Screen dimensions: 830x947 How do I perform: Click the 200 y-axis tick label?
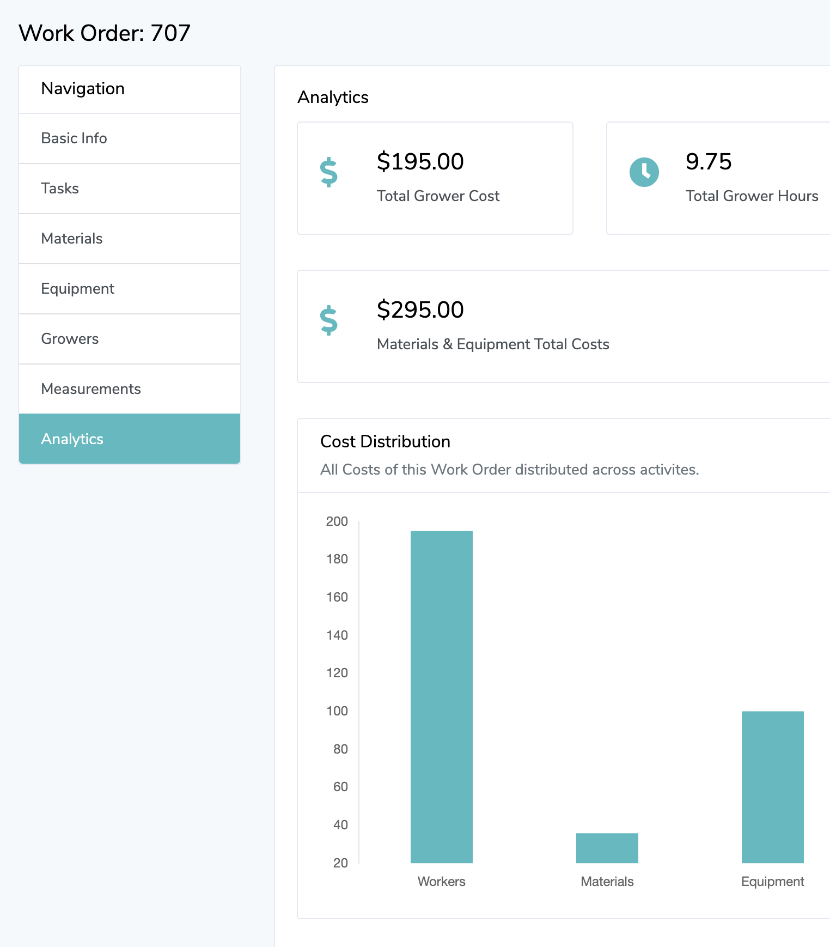point(337,521)
